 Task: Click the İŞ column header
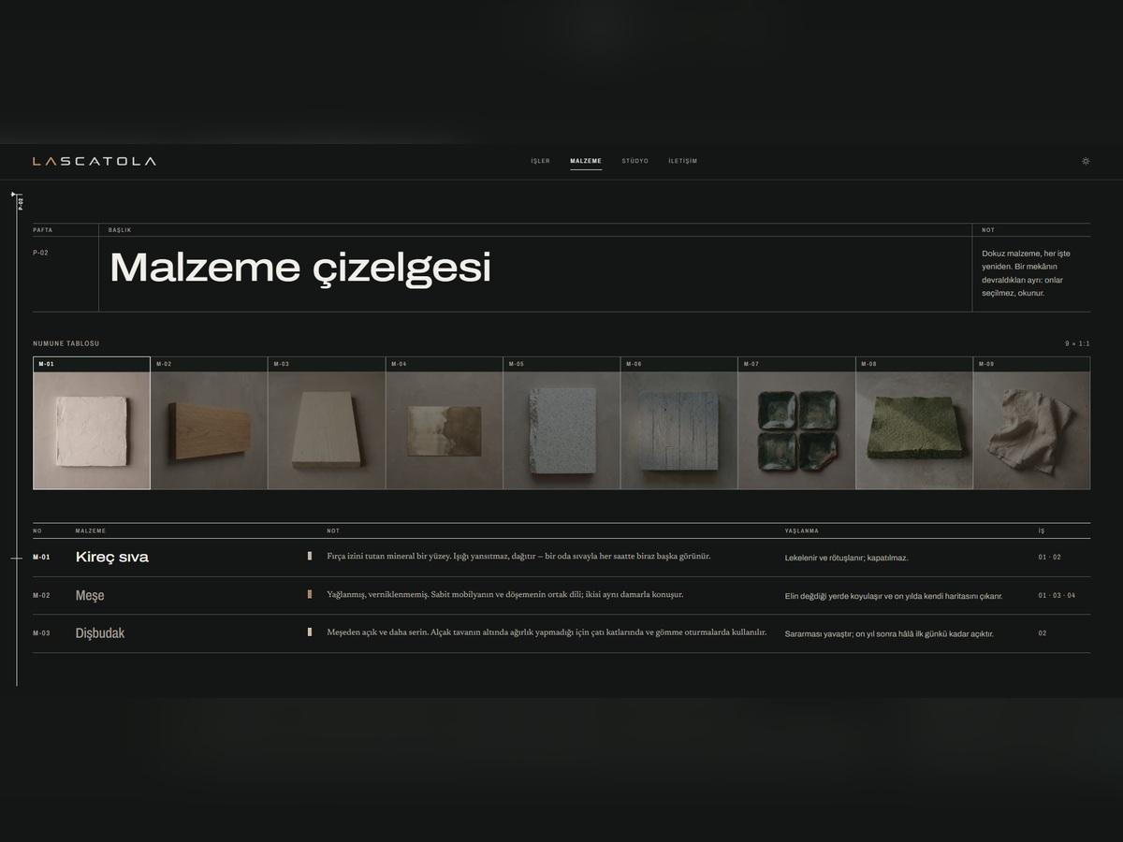(x=1041, y=531)
